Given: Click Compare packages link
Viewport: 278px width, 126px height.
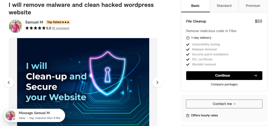Looking at the screenshot, I should (224, 85).
